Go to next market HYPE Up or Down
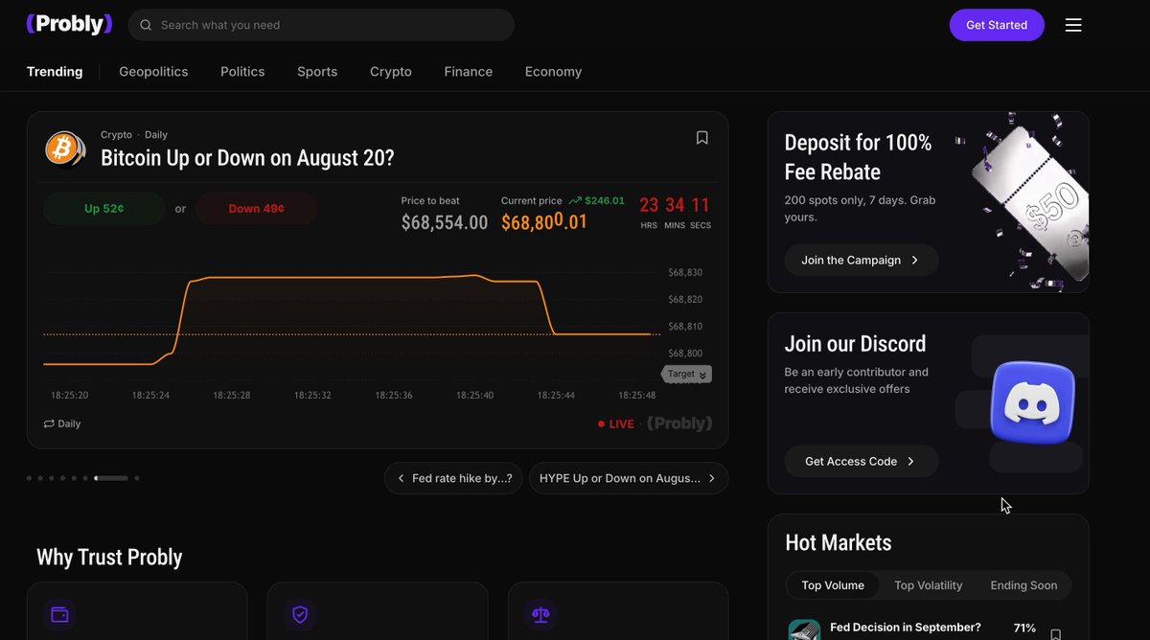Screen dimensions: 1150x640 629,478
